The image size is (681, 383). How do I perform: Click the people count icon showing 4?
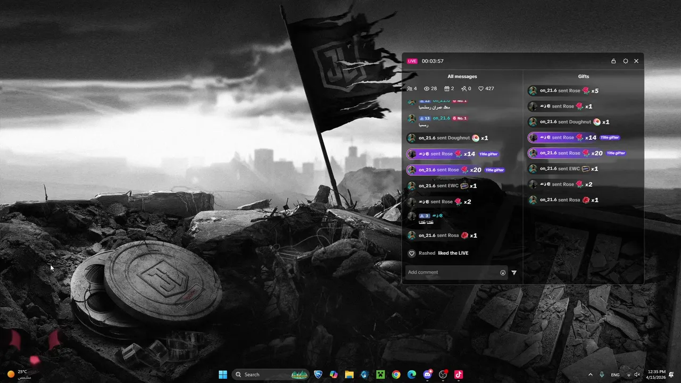pos(410,89)
